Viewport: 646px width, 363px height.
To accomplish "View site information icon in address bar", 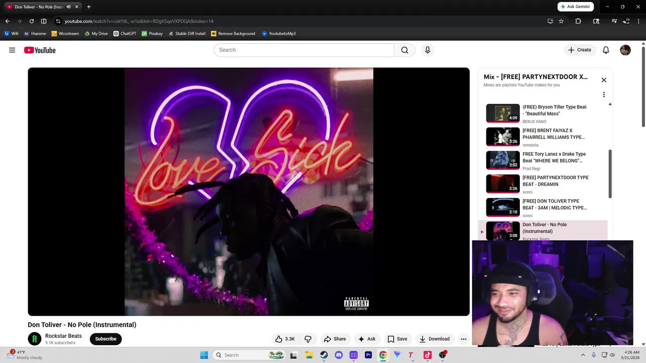I will [58, 21].
